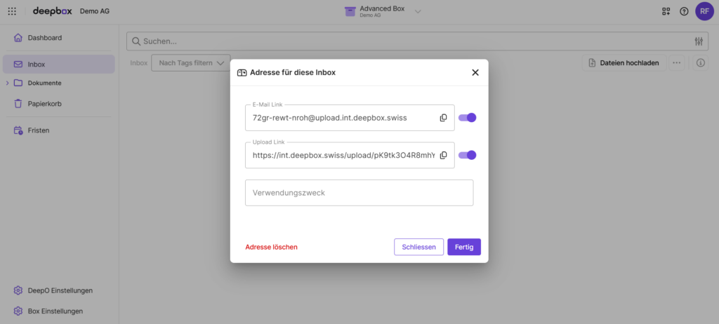719x324 pixels.
Task: Open search filter settings icon
Action: click(698, 41)
